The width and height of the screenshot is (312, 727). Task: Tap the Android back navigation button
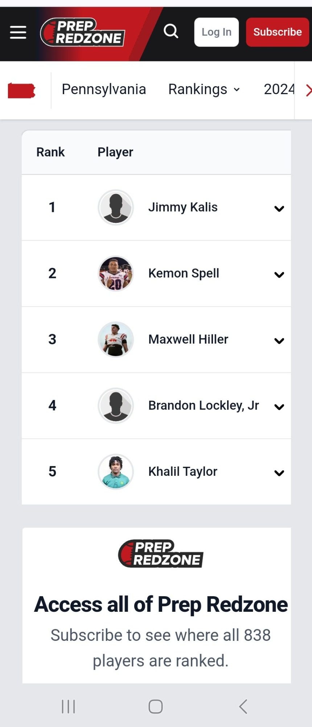coord(243,707)
